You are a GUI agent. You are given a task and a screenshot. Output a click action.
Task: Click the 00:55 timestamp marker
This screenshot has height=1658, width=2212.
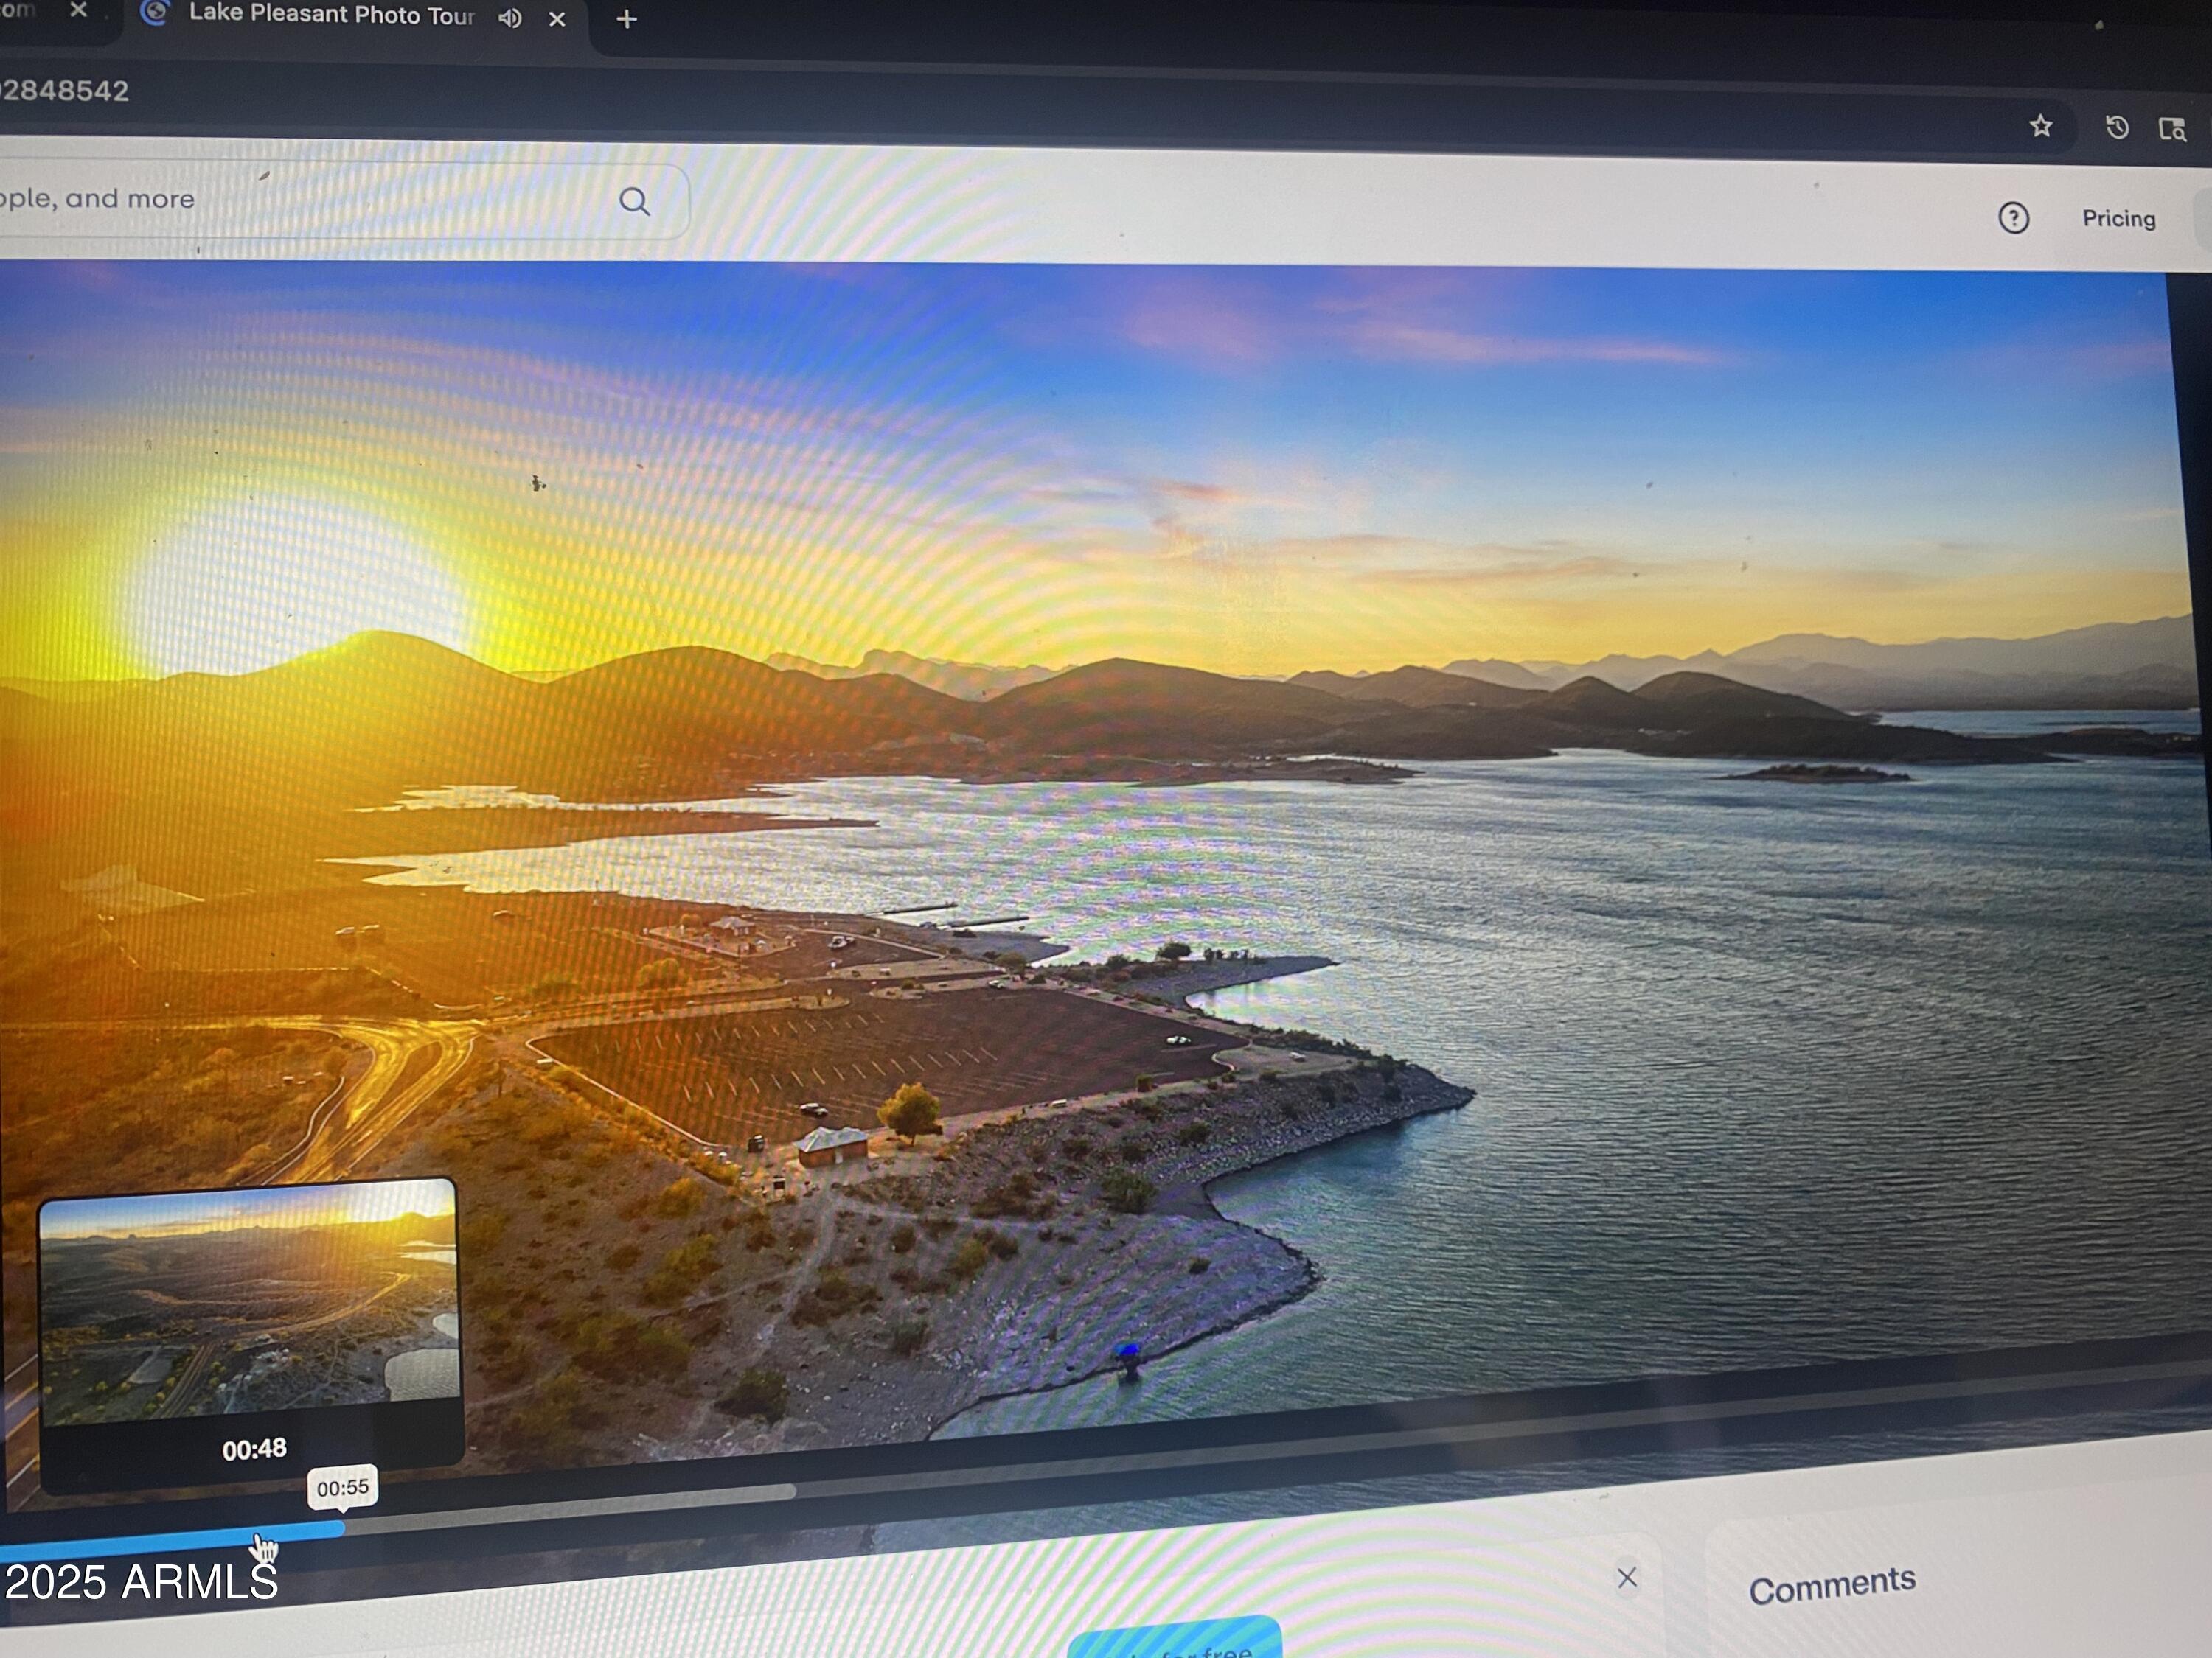pos(343,1488)
